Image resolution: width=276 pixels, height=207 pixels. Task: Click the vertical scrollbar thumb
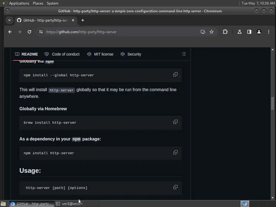(x=273, y=103)
